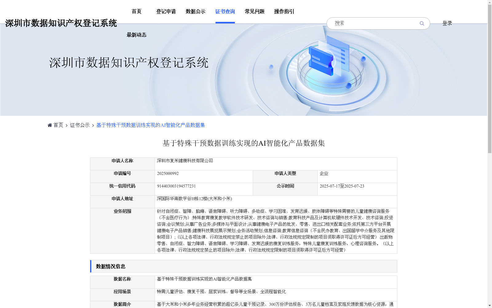Click the scrollbar down arrow
The image size is (492, 308).
point(490,306)
